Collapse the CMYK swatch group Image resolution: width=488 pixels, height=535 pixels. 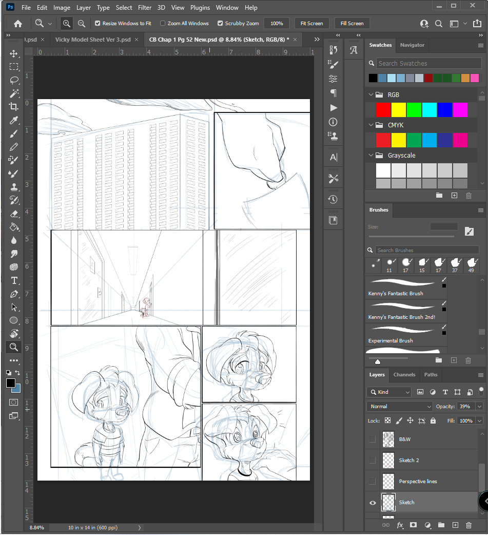(371, 125)
